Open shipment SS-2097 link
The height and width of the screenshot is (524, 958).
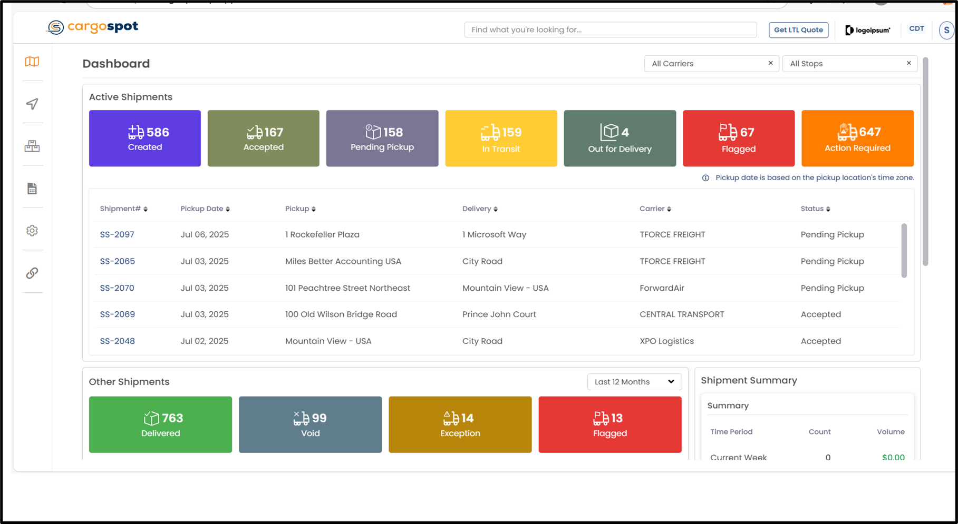[117, 235]
